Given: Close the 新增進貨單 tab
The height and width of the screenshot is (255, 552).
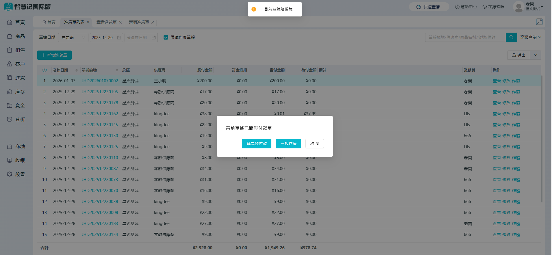Looking at the screenshot, I should click(x=153, y=22).
